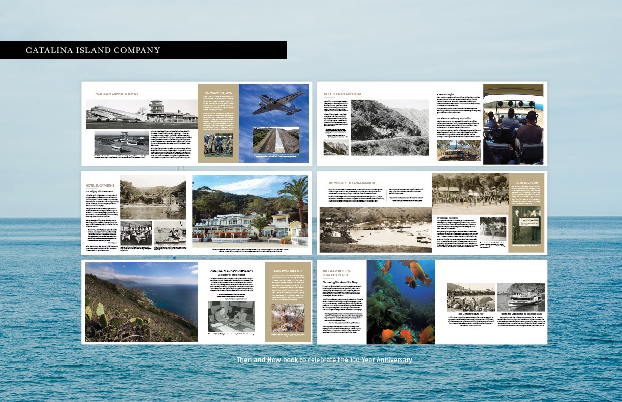Click the coastline with cactus photo
Screen dimensions: 622x402
click(x=141, y=301)
